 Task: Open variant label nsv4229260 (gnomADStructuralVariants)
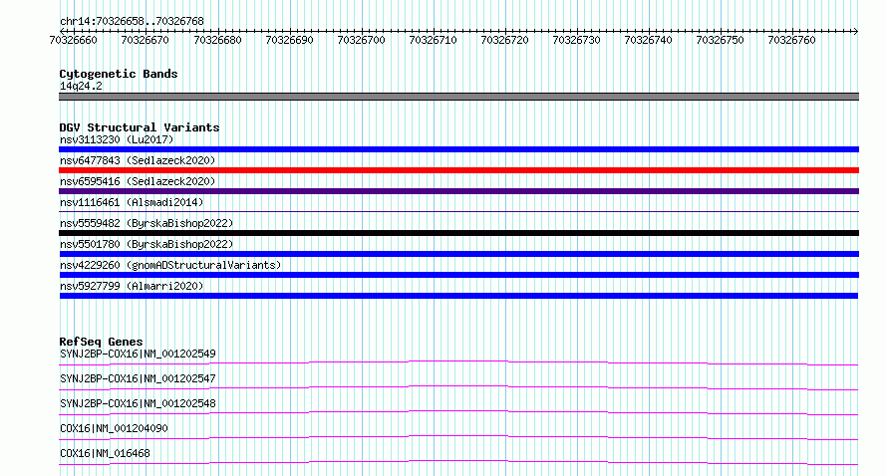(170, 265)
